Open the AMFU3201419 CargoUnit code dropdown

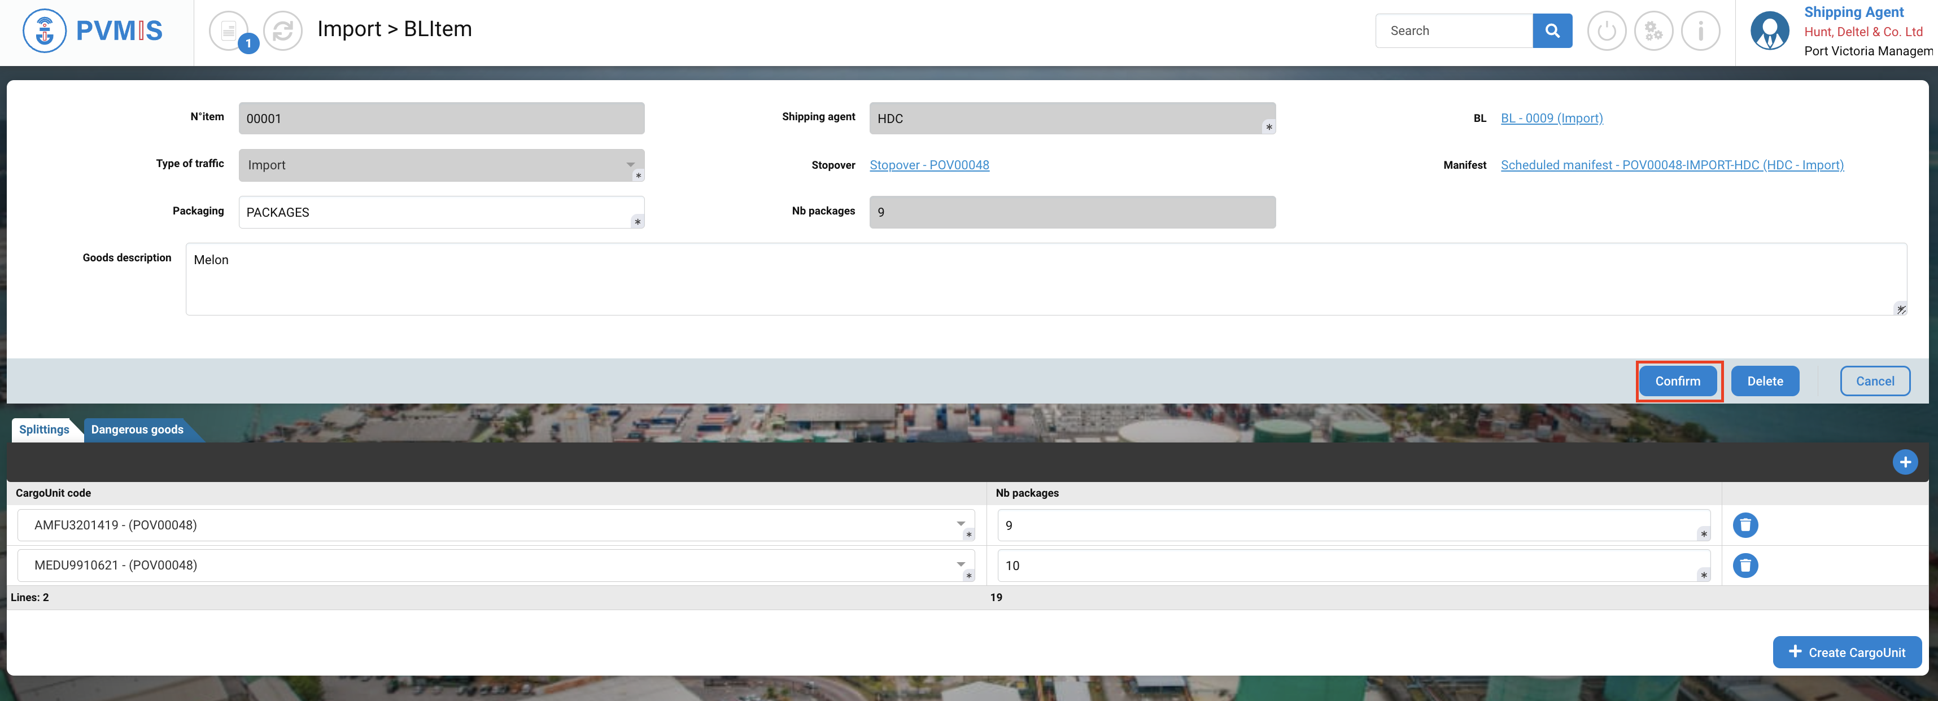[x=960, y=524]
